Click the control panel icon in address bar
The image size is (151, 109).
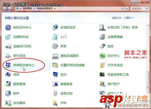(17, 8)
